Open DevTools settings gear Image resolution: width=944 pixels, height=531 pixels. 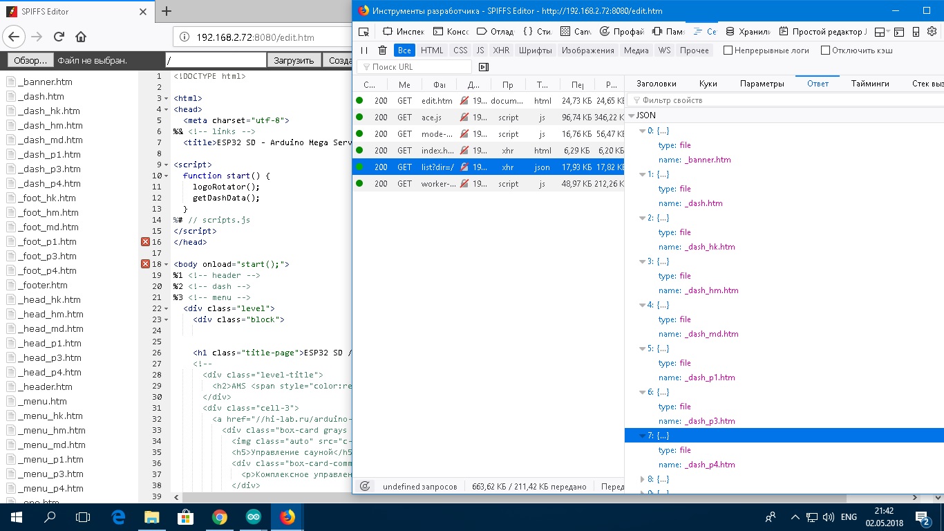932,32
